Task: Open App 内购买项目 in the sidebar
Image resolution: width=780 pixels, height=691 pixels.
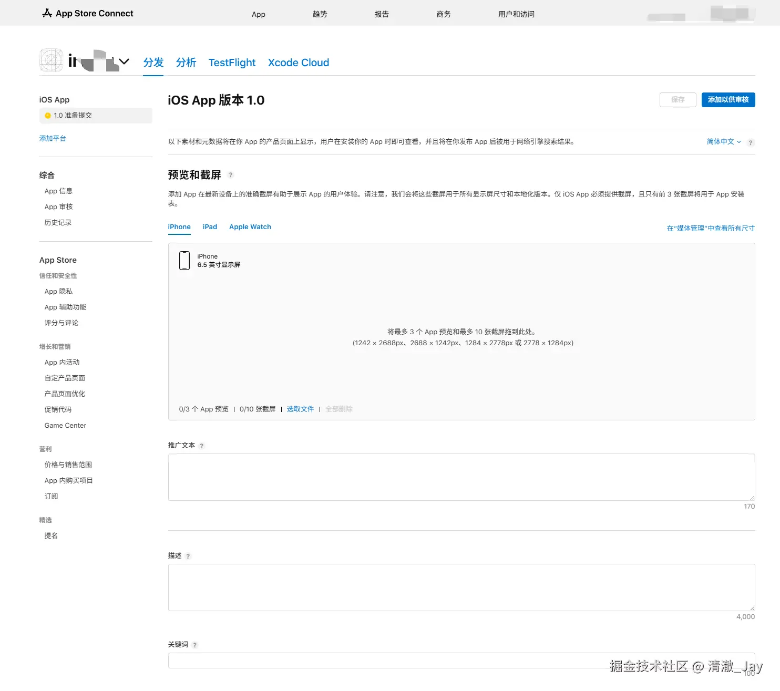Action: [x=69, y=481]
